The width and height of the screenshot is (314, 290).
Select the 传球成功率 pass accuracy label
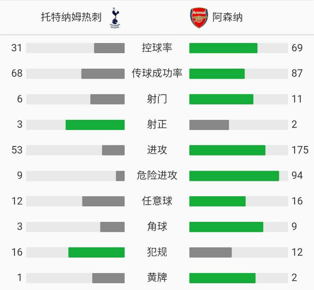pos(157,73)
